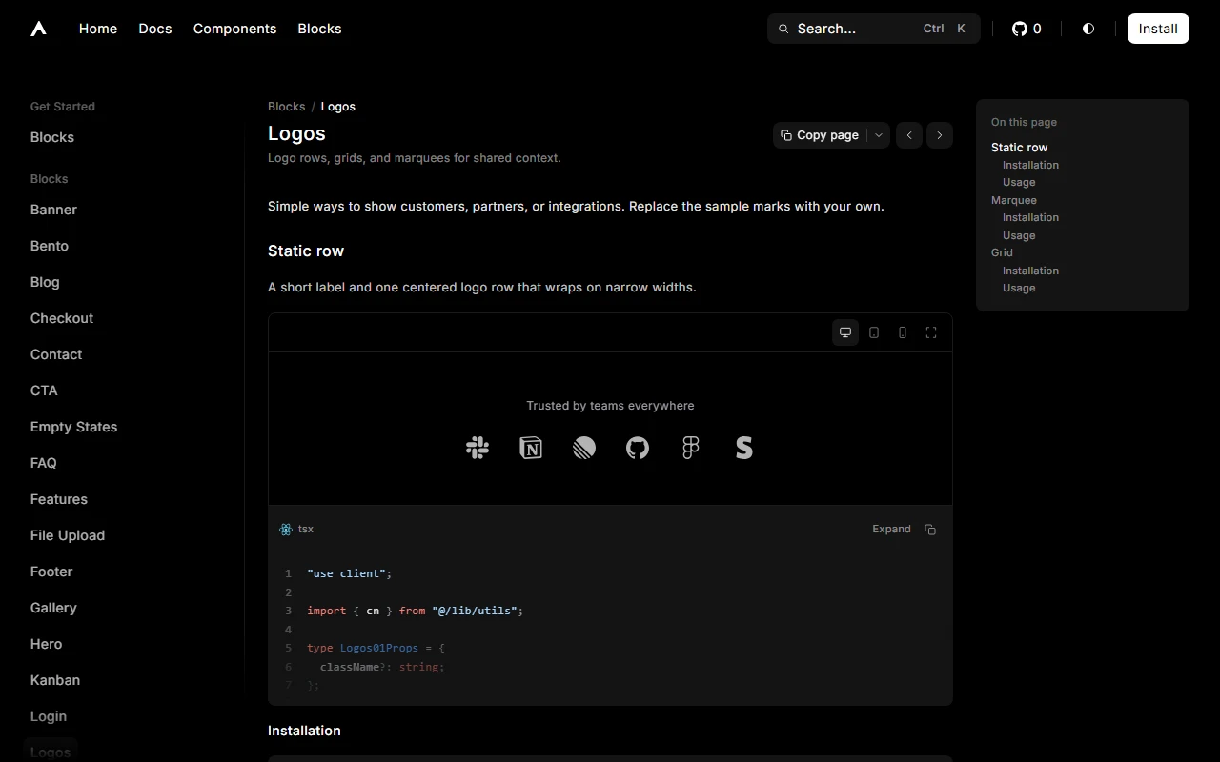Open the Footer block page
Image resolution: width=1220 pixels, height=762 pixels.
51,571
